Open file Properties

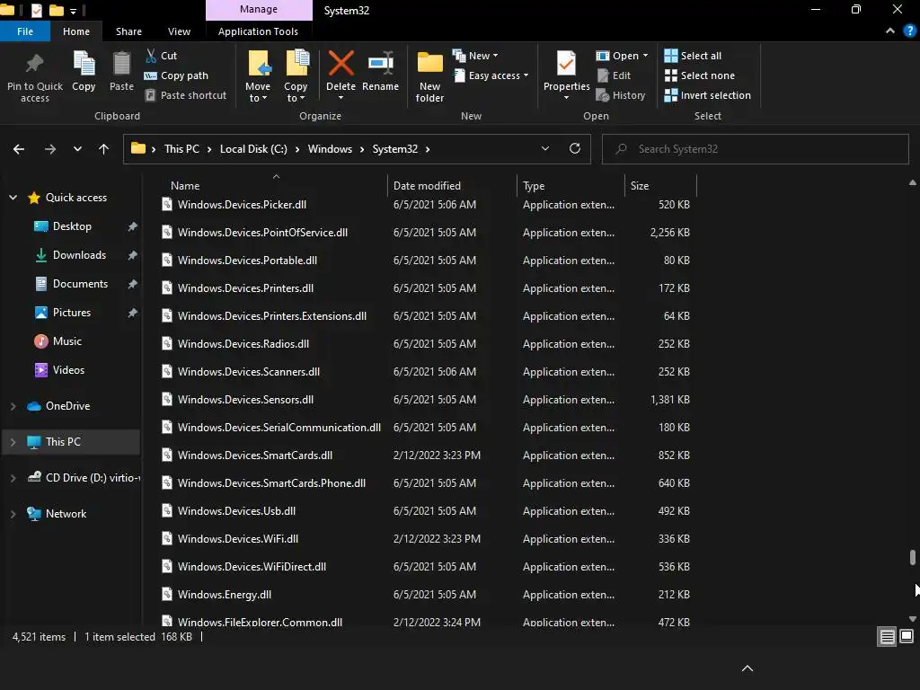566,75
